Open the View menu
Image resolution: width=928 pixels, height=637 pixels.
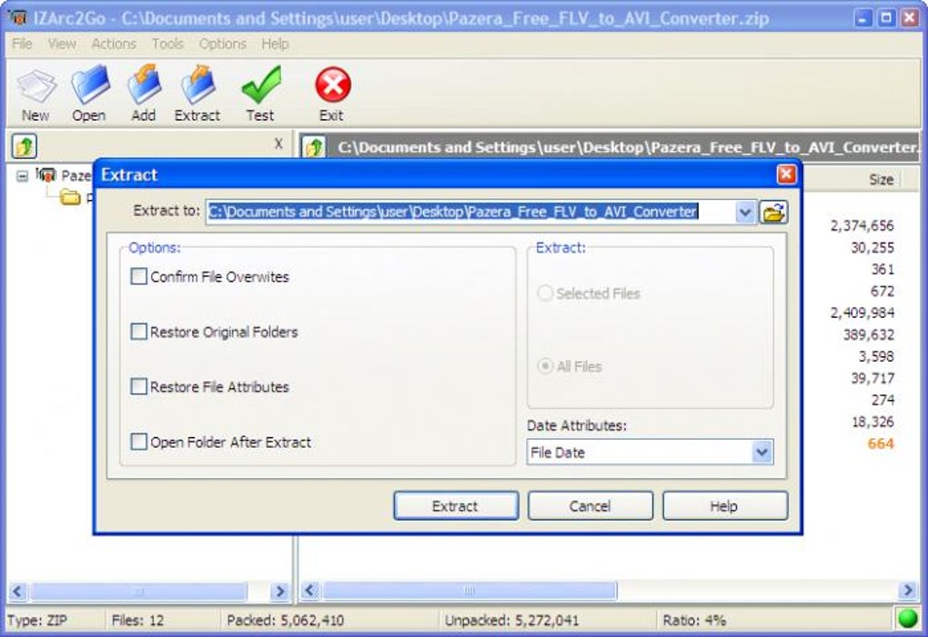[x=62, y=44]
